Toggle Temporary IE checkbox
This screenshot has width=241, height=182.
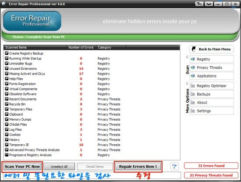(7, 145)
